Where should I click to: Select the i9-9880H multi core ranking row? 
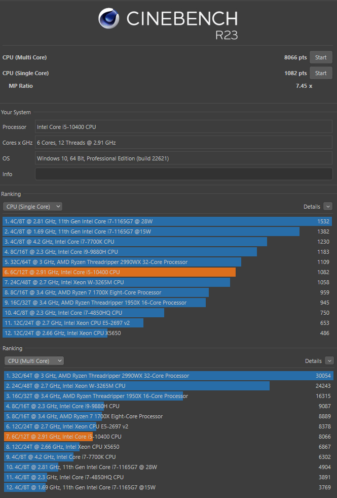pos(167,406)
